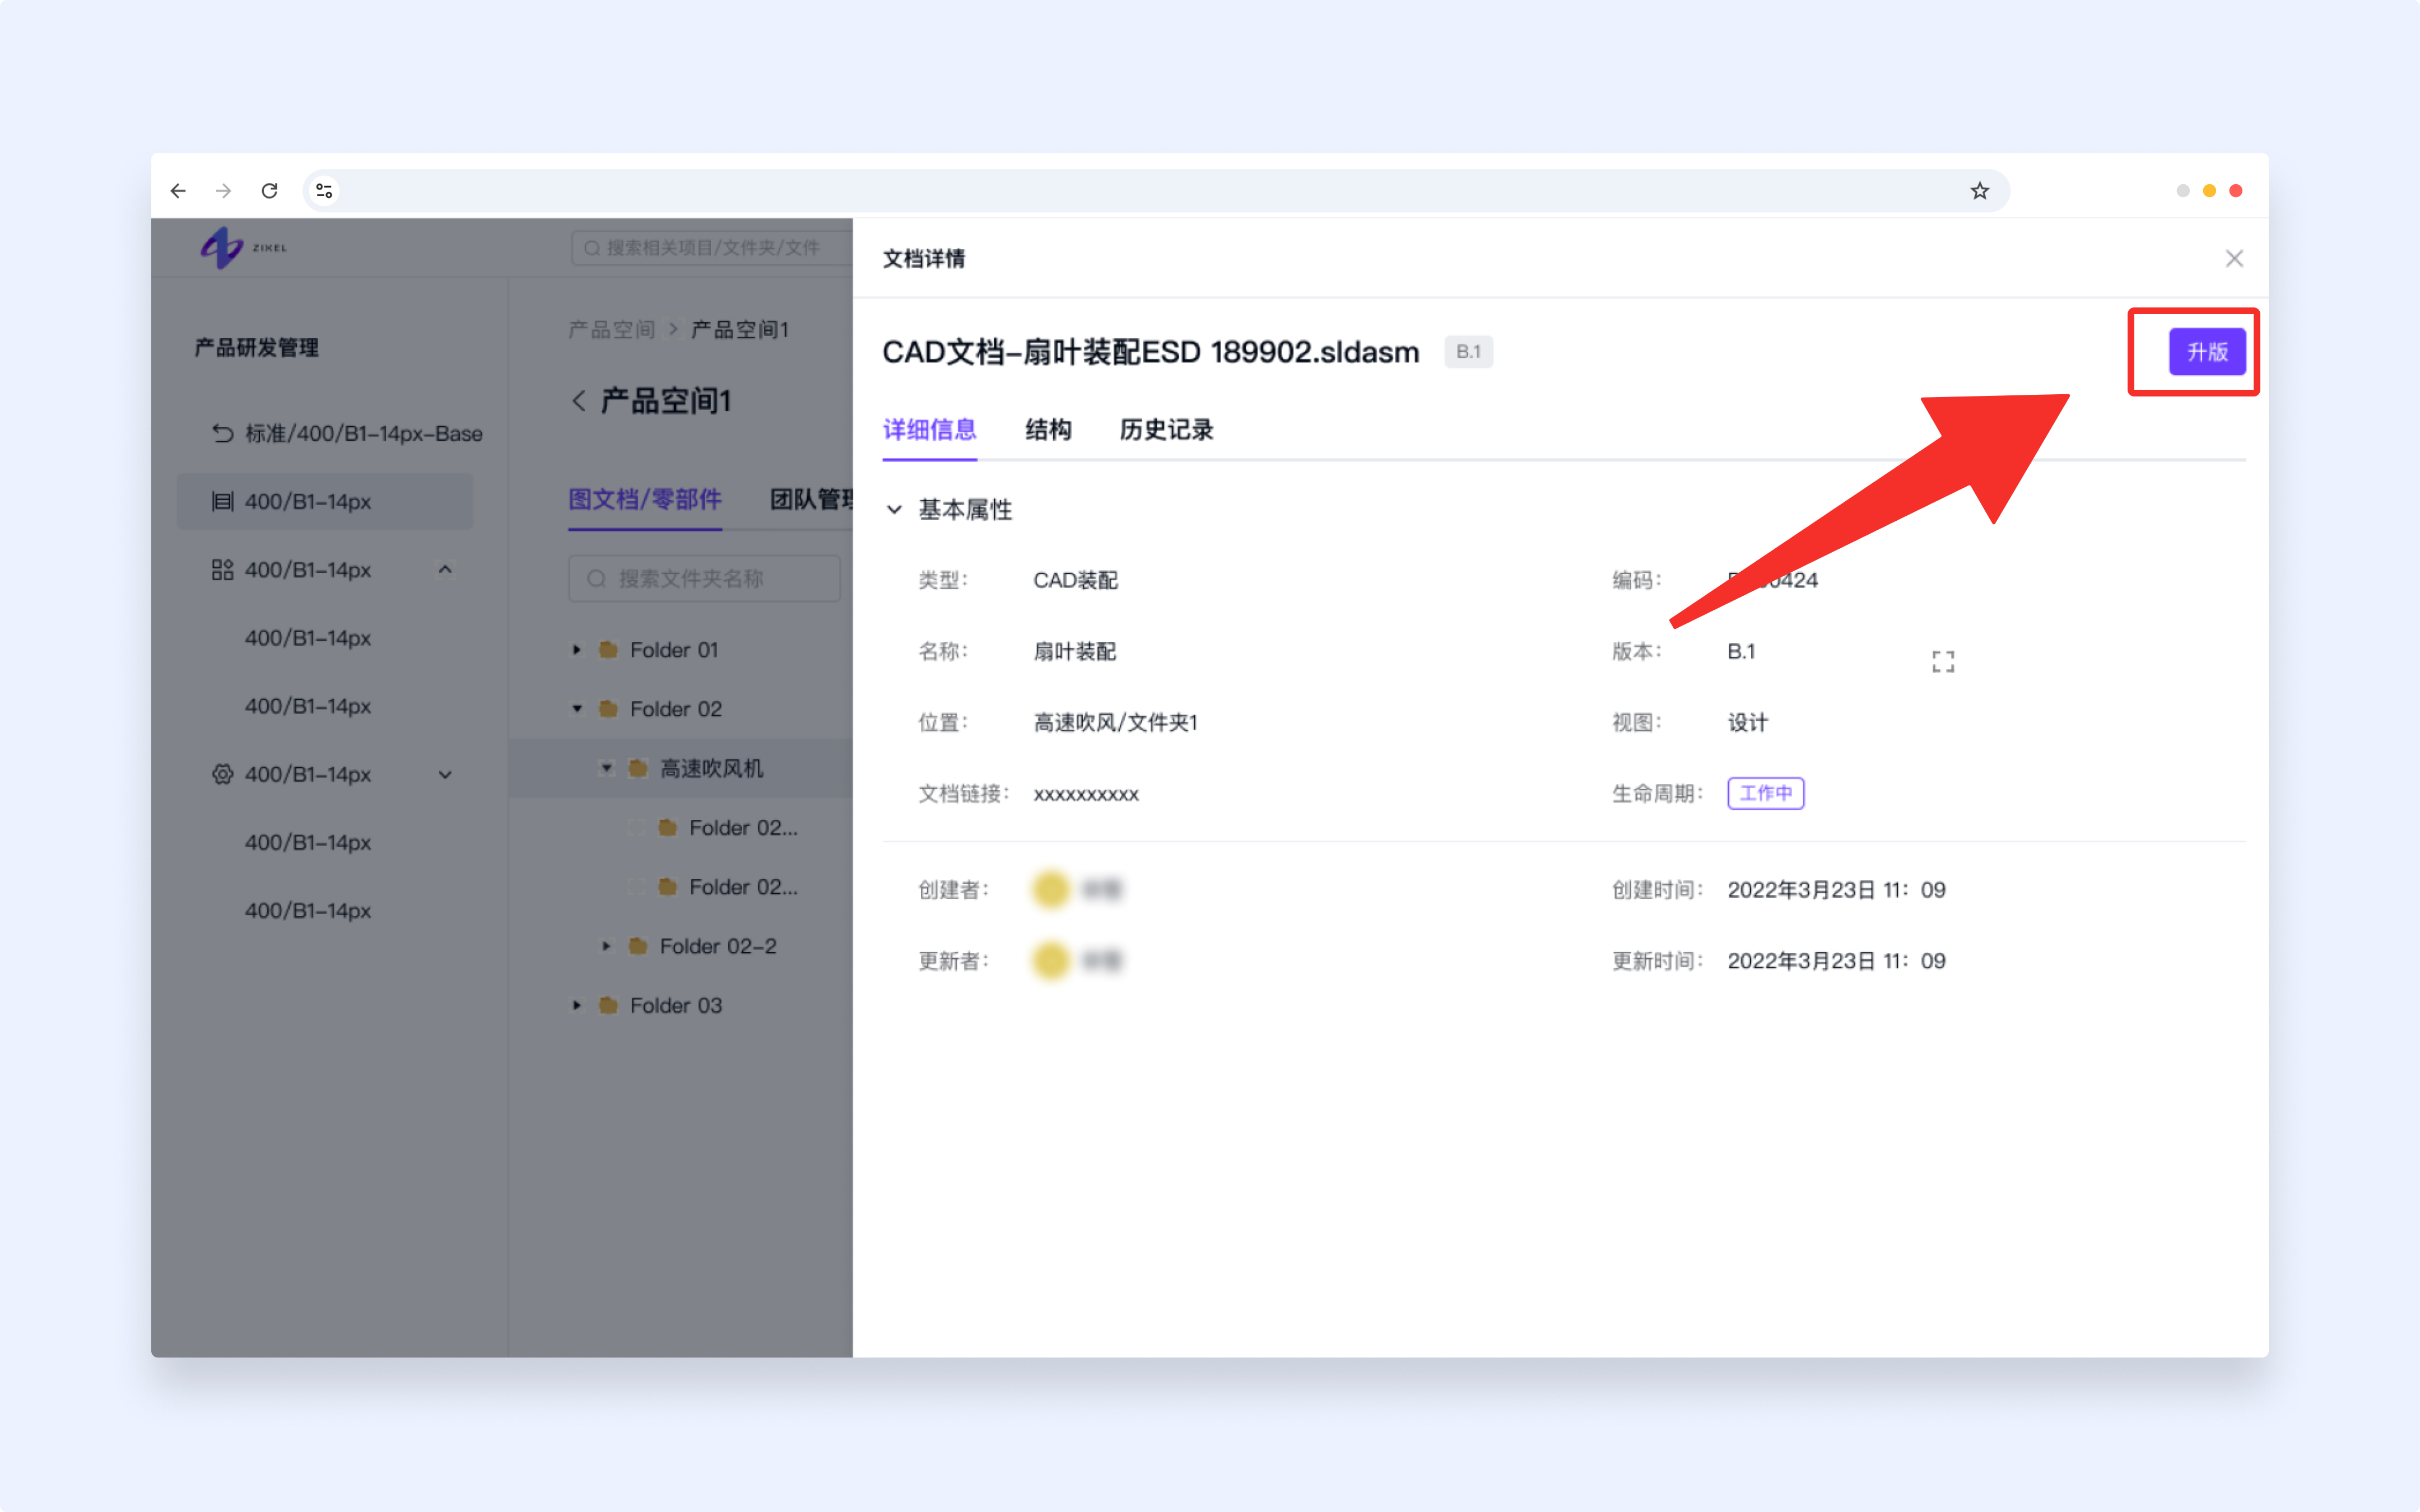Reload the page with the refresh icon
This screenshot has height=1512, width=2420.
click(x=269, y=190)
